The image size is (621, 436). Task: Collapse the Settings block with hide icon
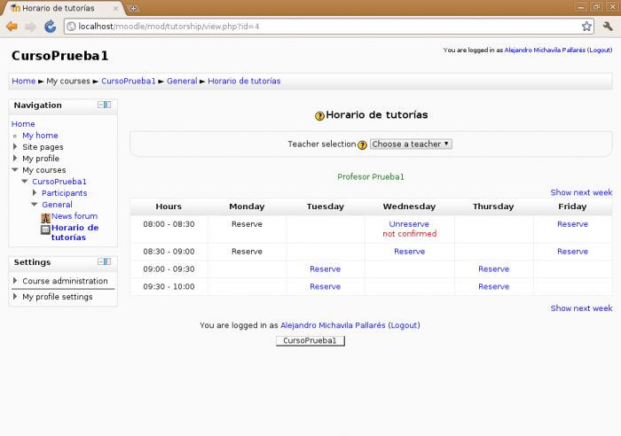point(100,261)
